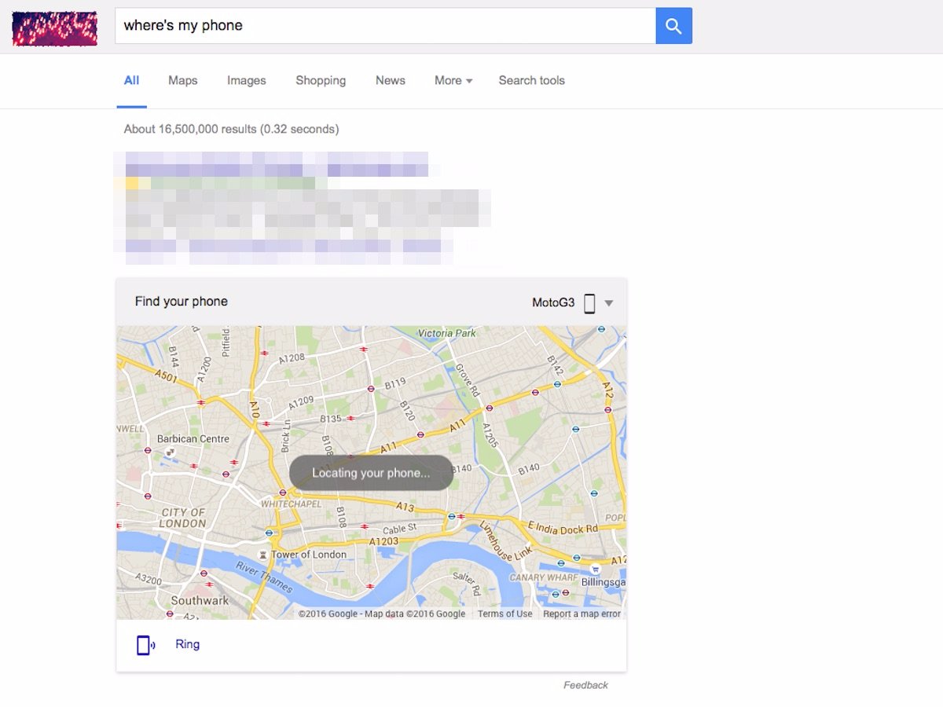Select the All results tab
Image resolution: width=943 pixels, height=707 pixels.
tap(131, 80)
